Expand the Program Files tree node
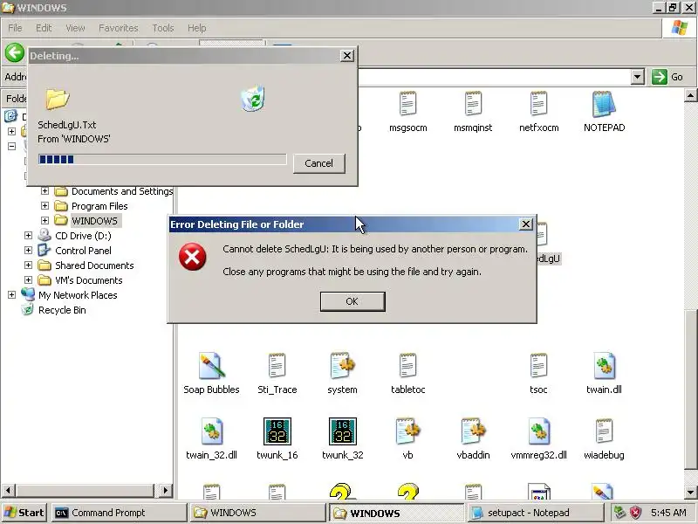Screen dimensions: 698x524 pos(44,206)
